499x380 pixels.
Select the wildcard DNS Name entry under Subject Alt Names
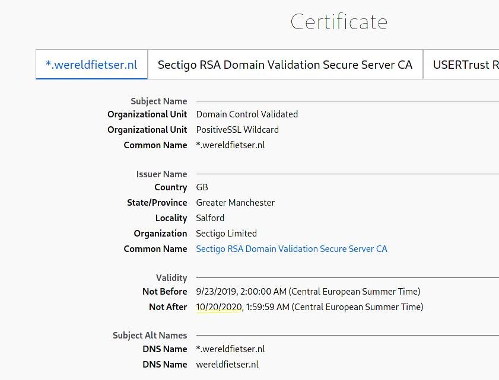(230, 349)
